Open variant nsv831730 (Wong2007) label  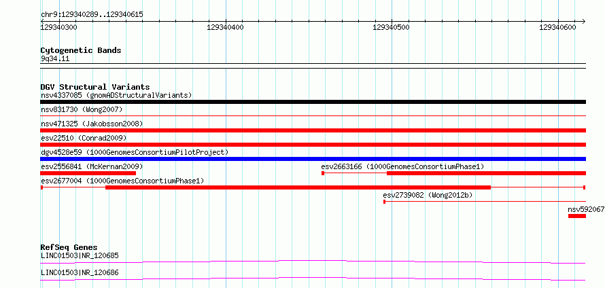pyautogui.click(x=82, y=109)
